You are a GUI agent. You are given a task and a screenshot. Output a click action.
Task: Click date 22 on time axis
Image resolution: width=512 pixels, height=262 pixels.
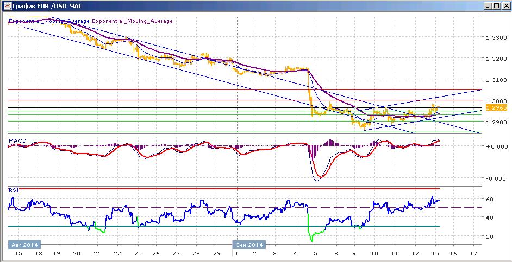pos(117,253)
